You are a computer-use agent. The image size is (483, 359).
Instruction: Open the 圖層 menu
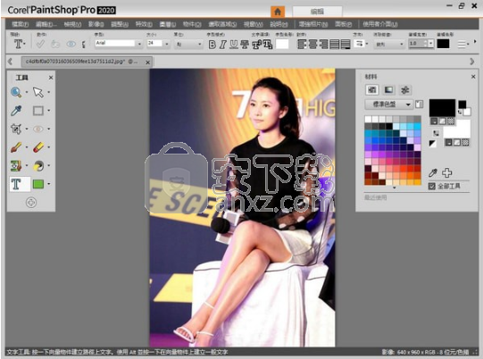[x=168, y=24]
